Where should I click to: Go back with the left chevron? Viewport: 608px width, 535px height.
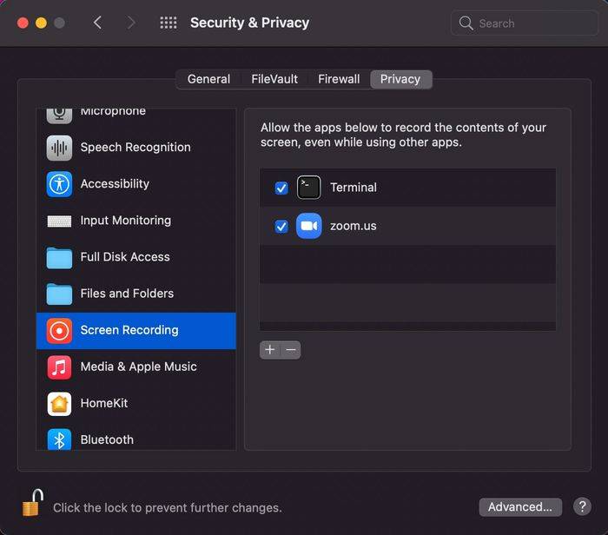(x=97, y=23)
